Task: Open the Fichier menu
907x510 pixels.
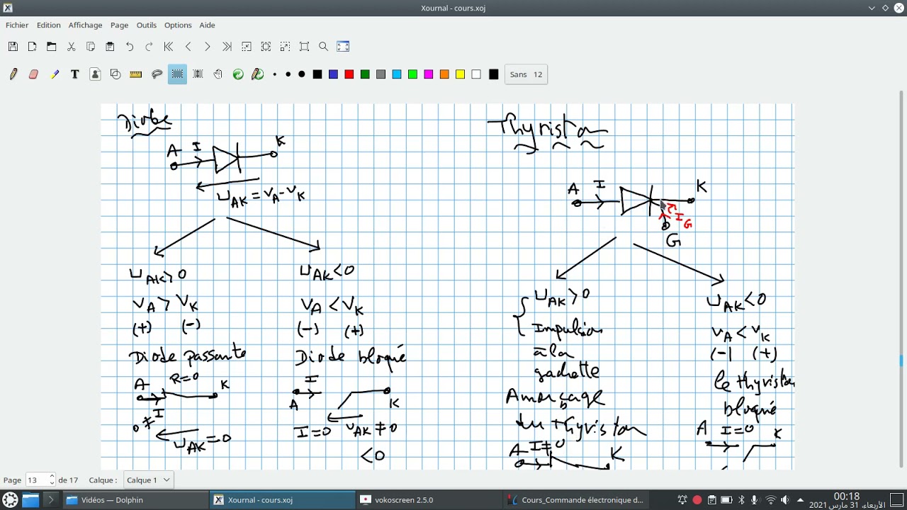Action: pos(17,25)
